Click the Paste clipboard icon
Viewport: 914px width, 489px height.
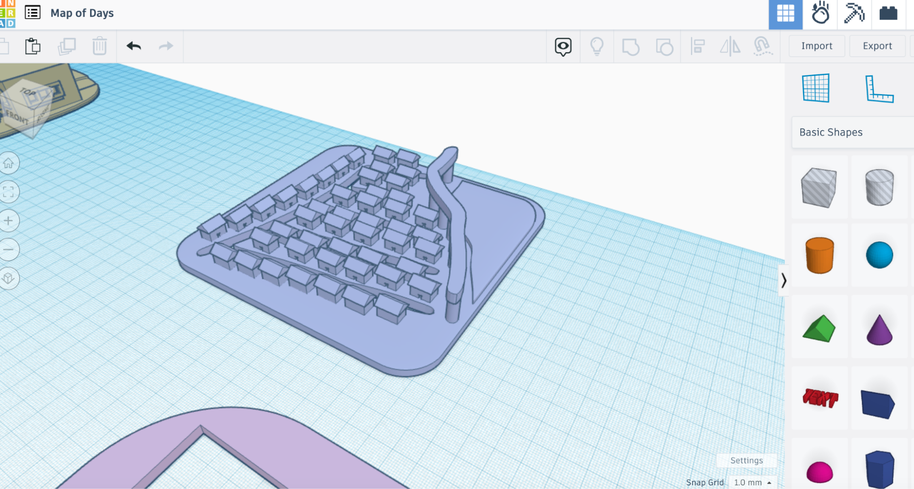32,46
